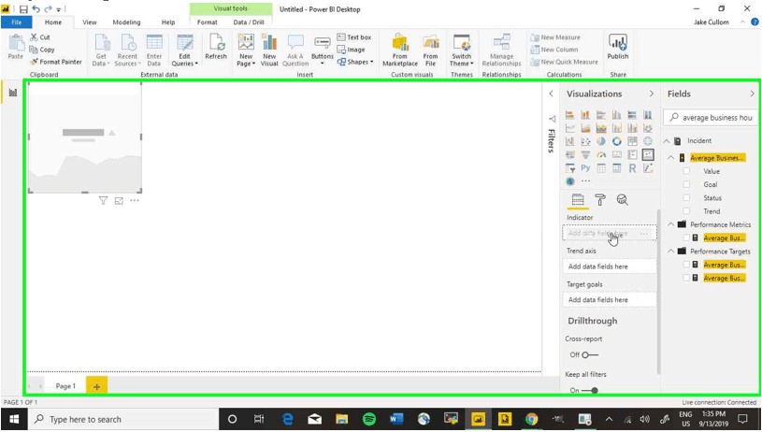Choose the Funnel visualization
The height and width of the screenshot is (432, 762).
point(585,155)
